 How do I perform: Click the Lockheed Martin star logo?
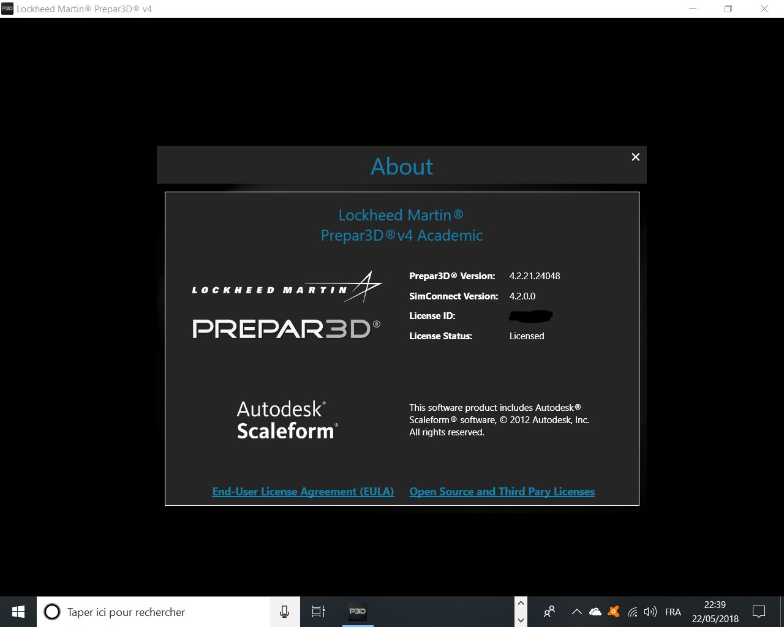[x=287, y=287]
